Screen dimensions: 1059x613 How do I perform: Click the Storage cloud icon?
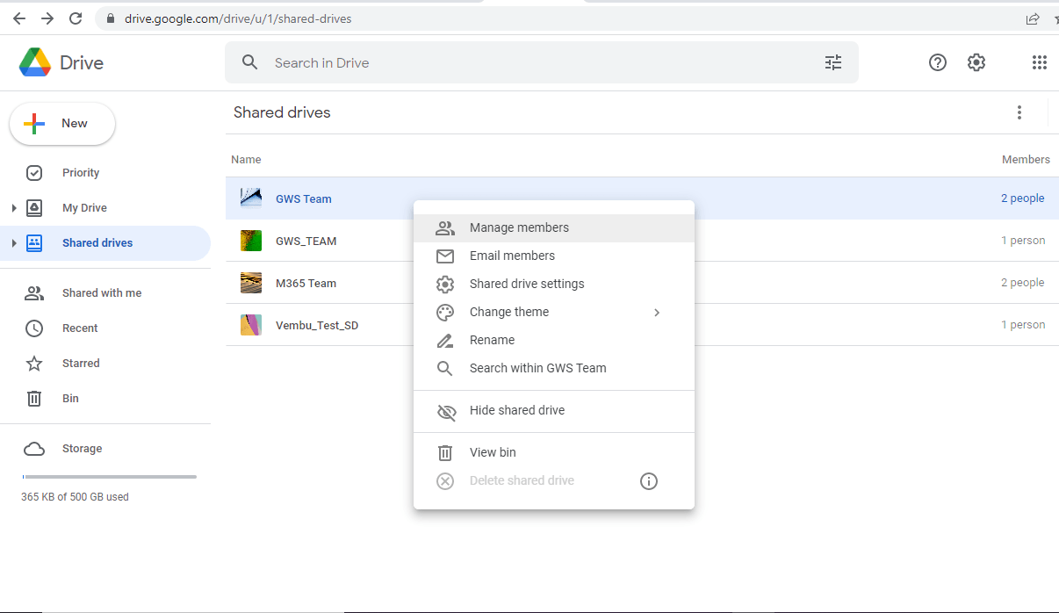click(34, 449)
